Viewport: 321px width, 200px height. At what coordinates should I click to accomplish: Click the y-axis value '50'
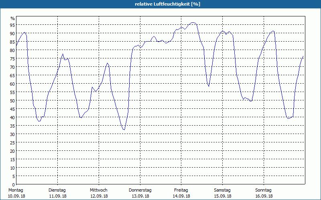click(x=12, y=101)
